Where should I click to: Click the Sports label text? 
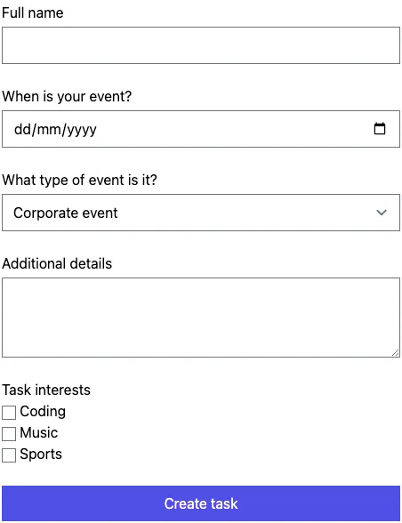[x=41, y=455]
